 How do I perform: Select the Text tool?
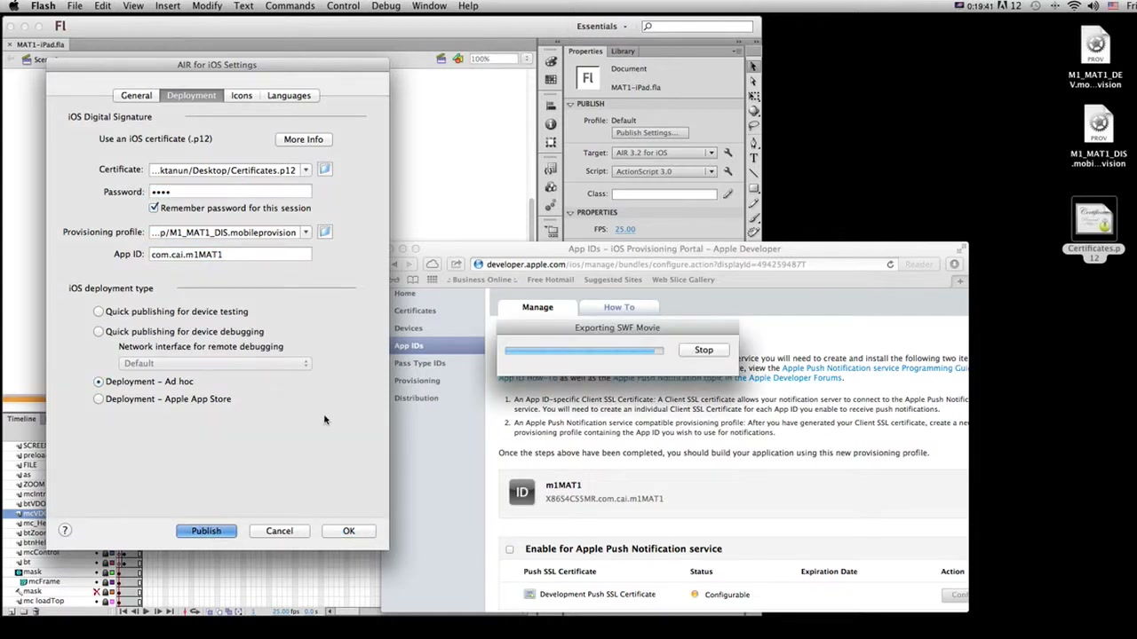(753, 158)
